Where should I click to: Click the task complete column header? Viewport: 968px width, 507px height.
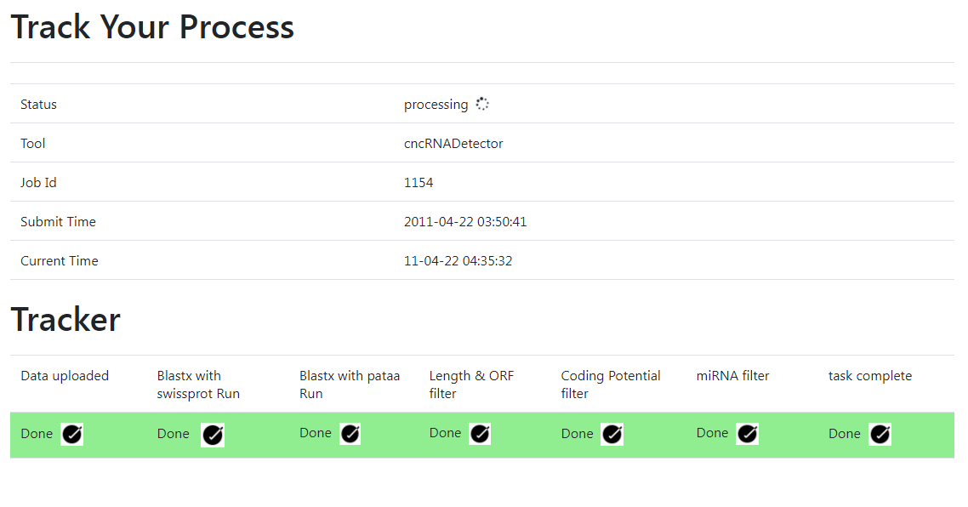870,375
